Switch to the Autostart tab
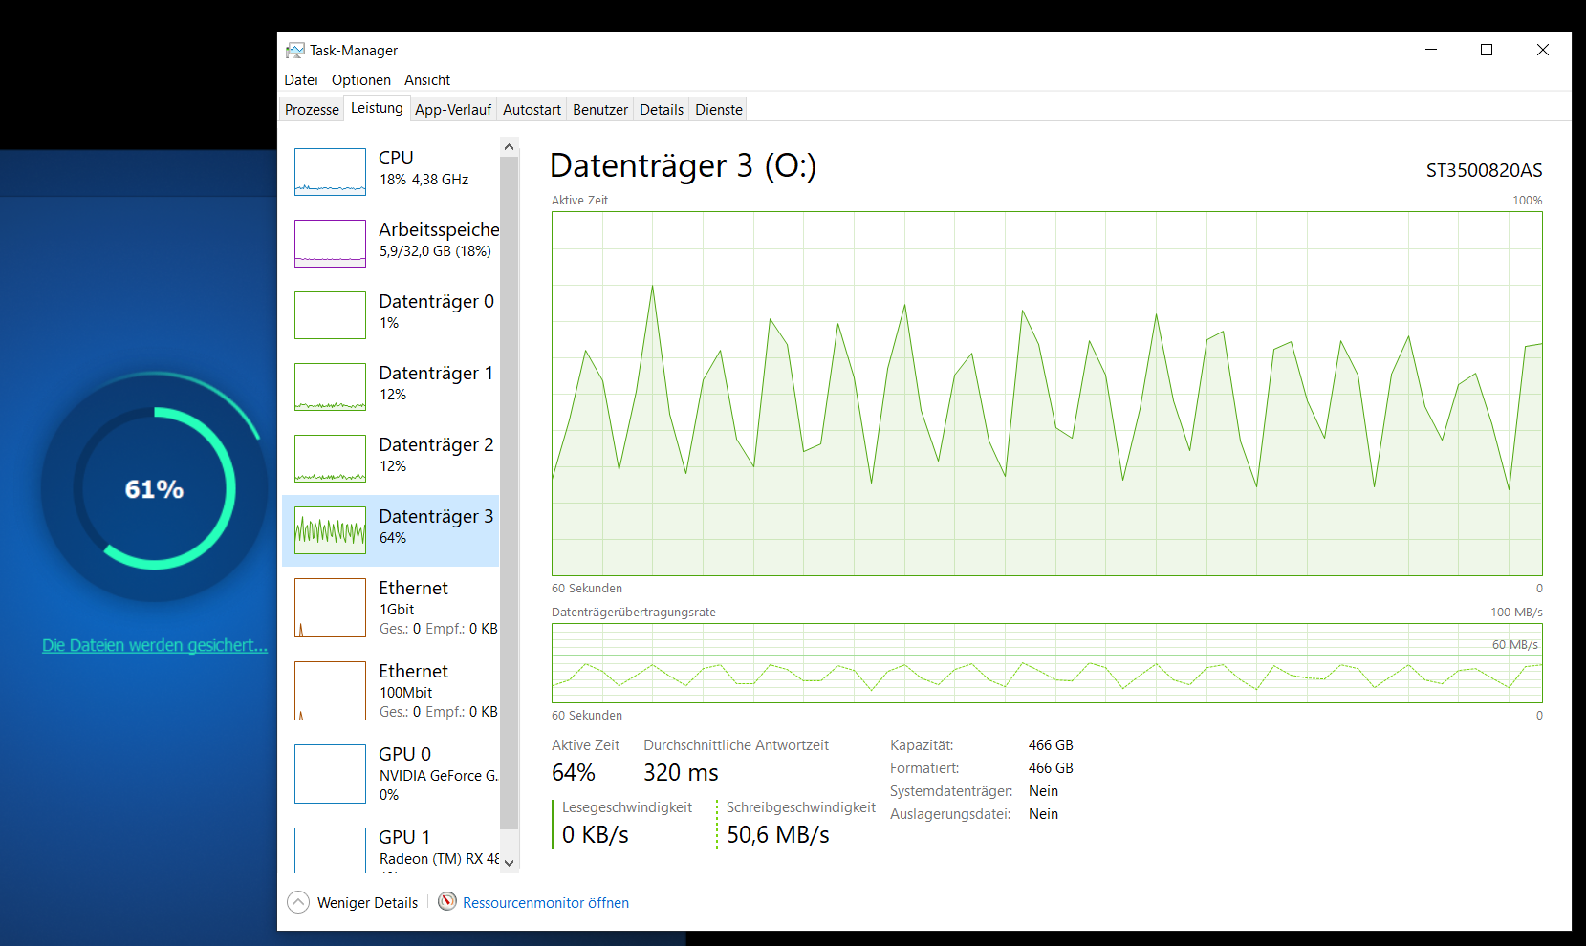 point(532,110)
